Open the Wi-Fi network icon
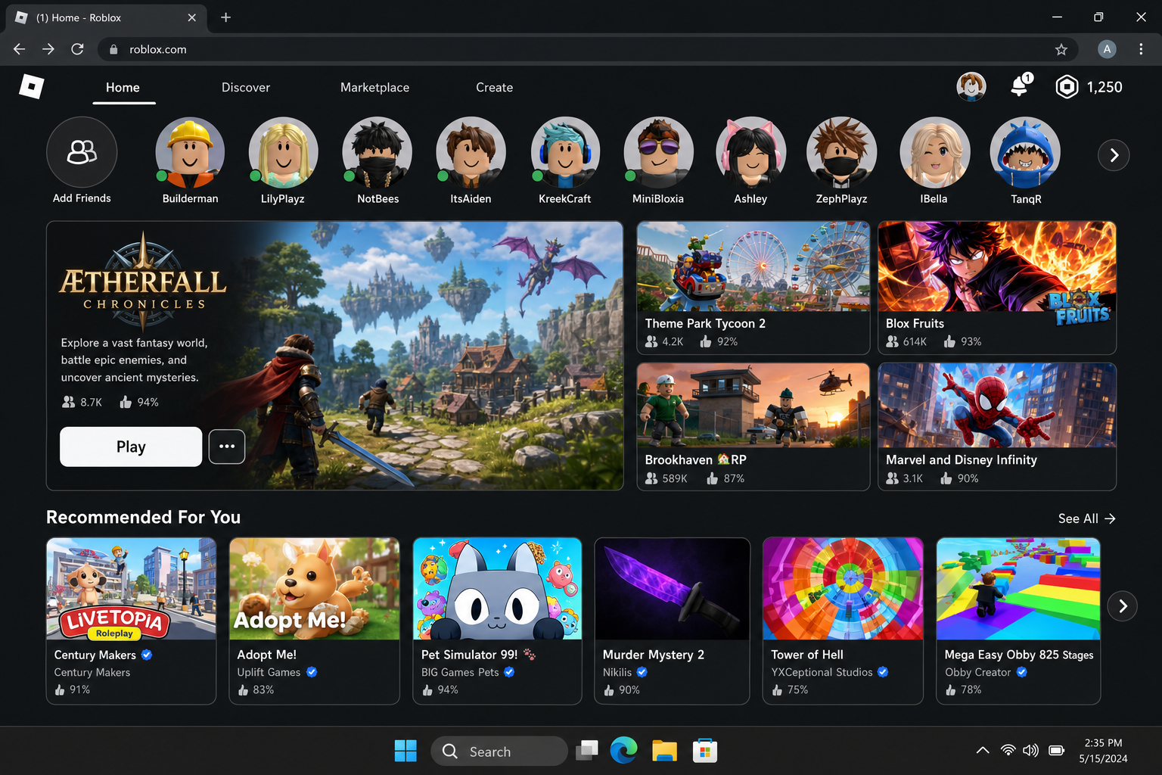Screen dimensions: 1162x775 tap(1008, 751)
